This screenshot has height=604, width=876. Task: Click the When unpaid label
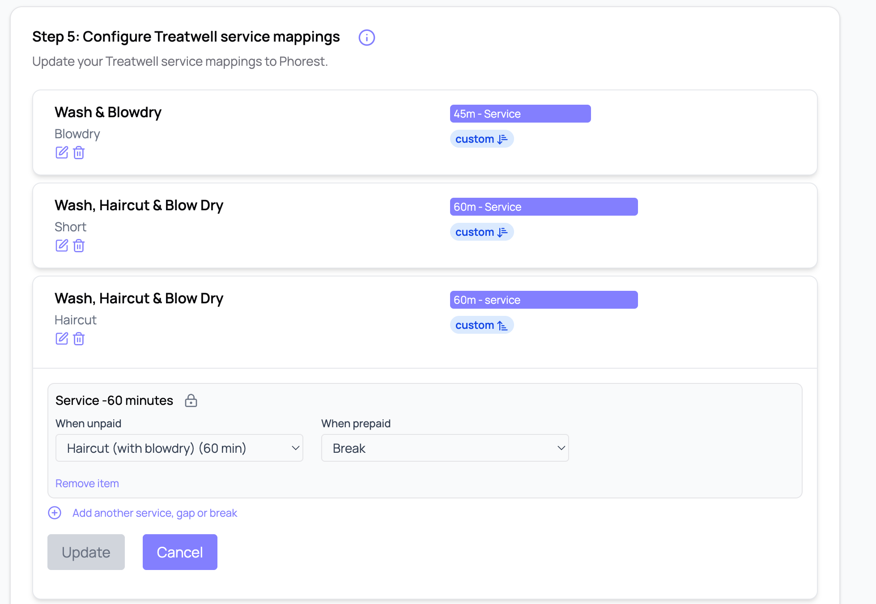pos(88,424)
